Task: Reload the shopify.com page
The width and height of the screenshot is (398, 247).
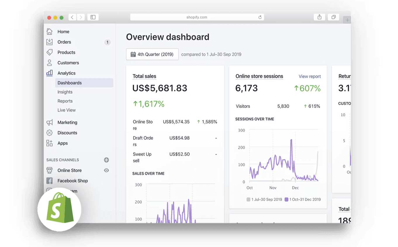Action: [260, 17]
